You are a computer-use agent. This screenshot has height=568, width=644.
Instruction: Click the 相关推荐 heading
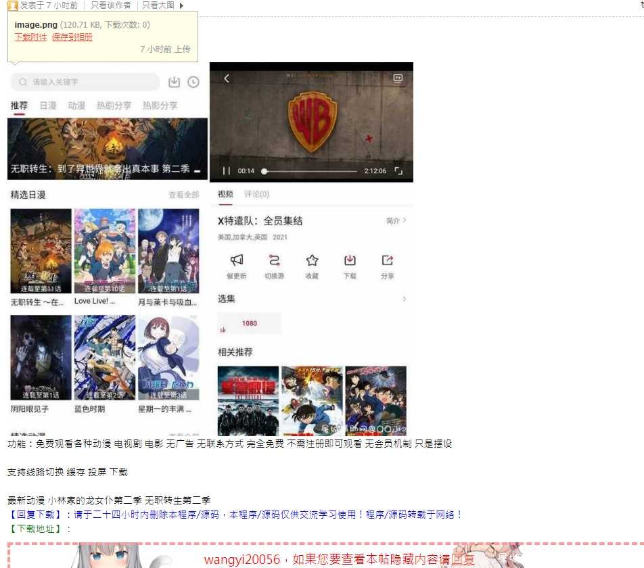235,352
